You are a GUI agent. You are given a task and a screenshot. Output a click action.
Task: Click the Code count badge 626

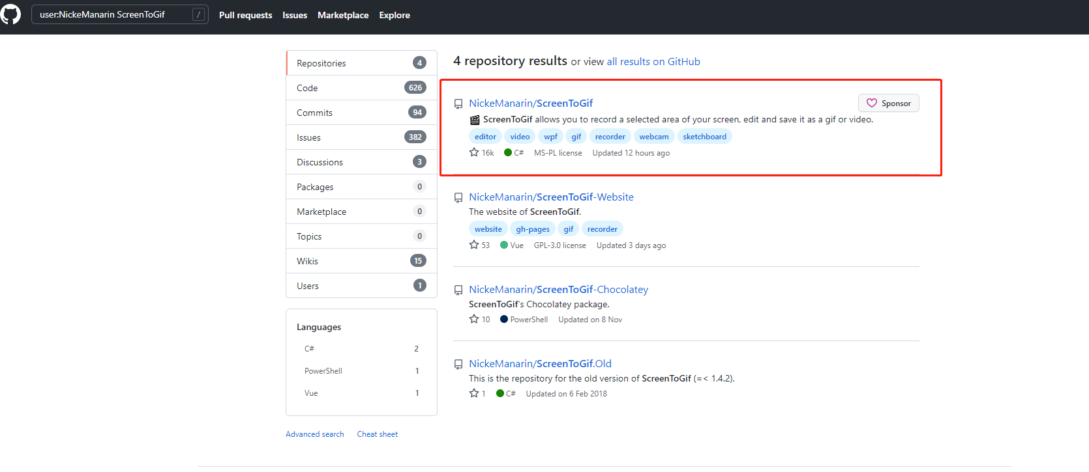[x=415, y=87]
